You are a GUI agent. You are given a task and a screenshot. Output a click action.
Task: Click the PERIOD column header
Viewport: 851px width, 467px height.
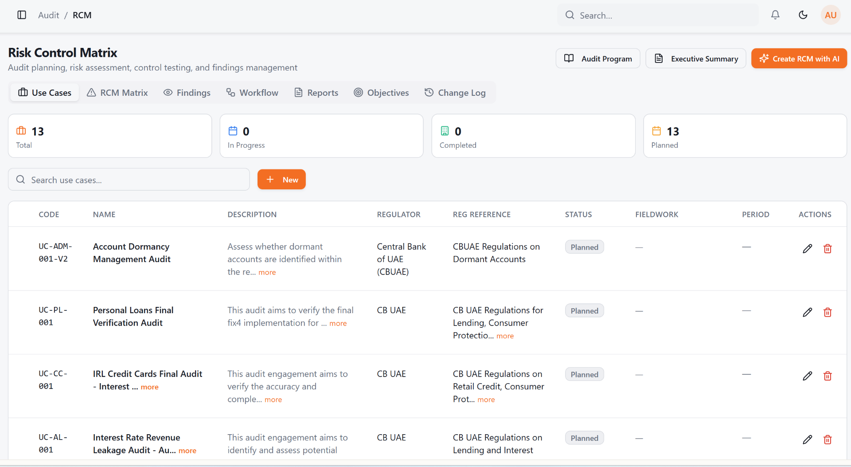click(755, 215)
